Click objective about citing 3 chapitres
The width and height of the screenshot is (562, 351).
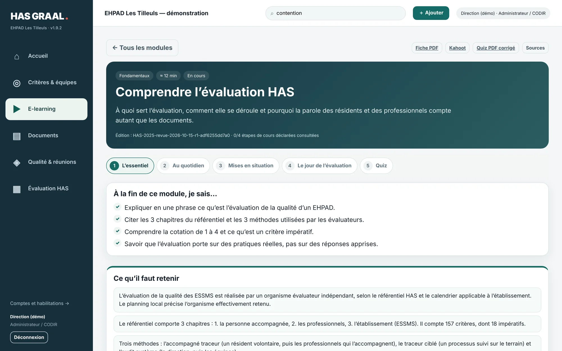244,220
